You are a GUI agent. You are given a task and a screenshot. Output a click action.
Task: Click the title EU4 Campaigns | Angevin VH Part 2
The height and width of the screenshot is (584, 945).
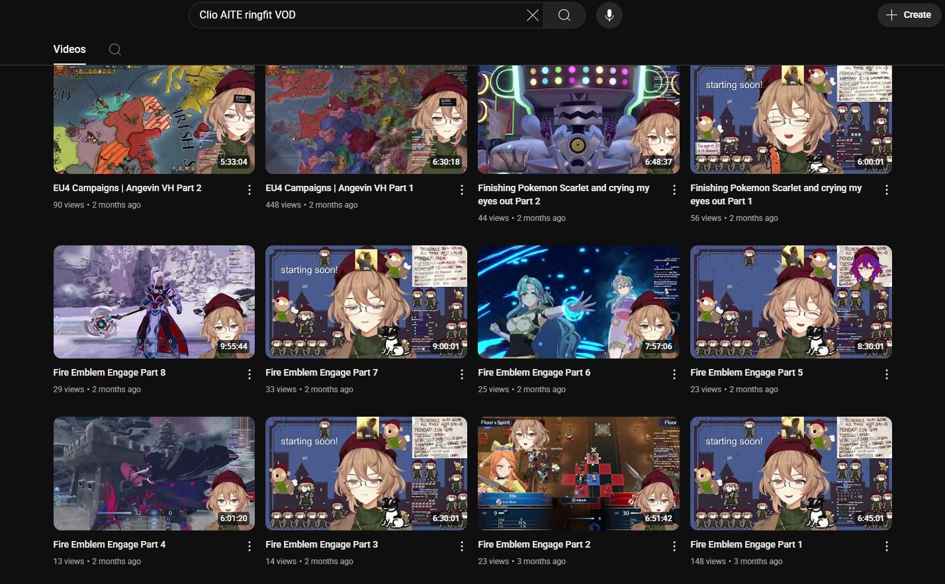(x=128, y=188)
